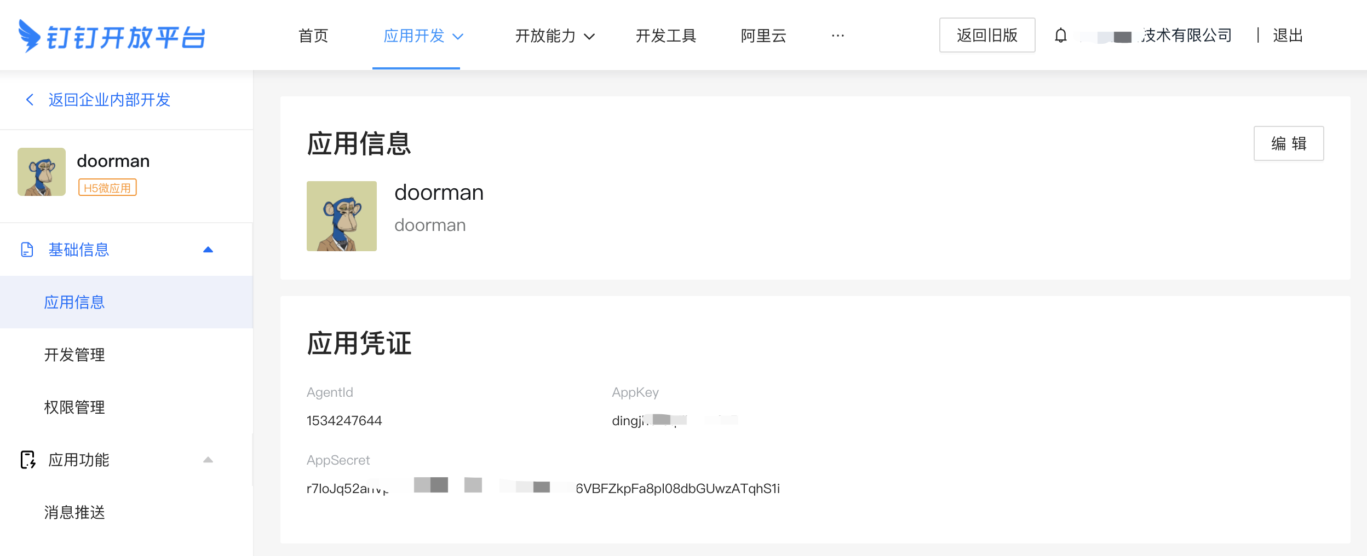Open the notification bell

point(1061,36)
